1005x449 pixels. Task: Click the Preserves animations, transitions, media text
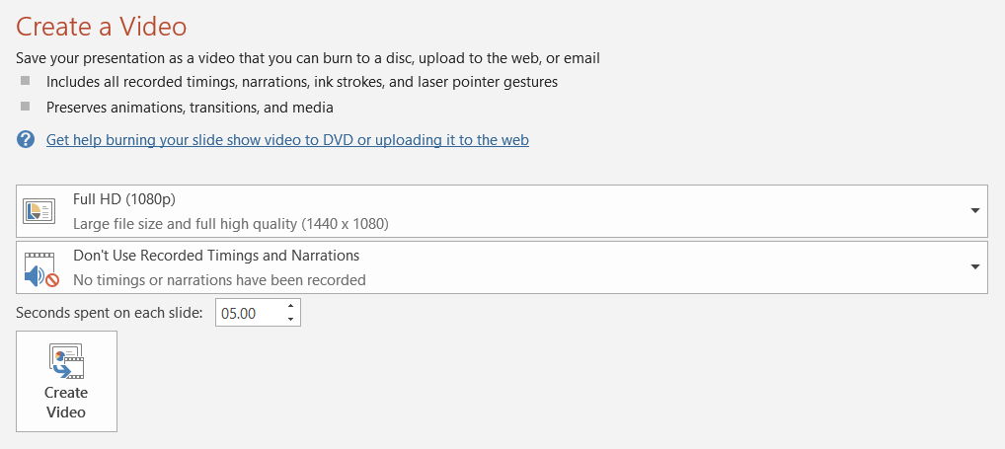click(x=190, y=108)
